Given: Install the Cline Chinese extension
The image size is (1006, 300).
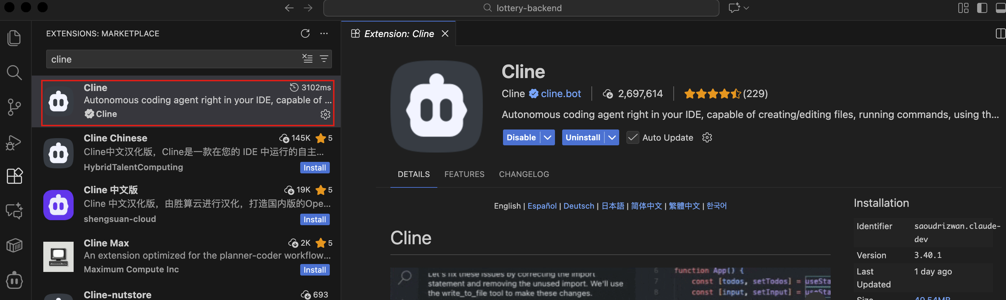Looking at the screenshot, I should pos(315,168).
